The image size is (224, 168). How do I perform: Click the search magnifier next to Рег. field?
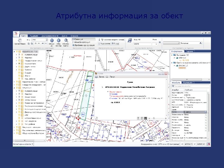tap(160, 42)
